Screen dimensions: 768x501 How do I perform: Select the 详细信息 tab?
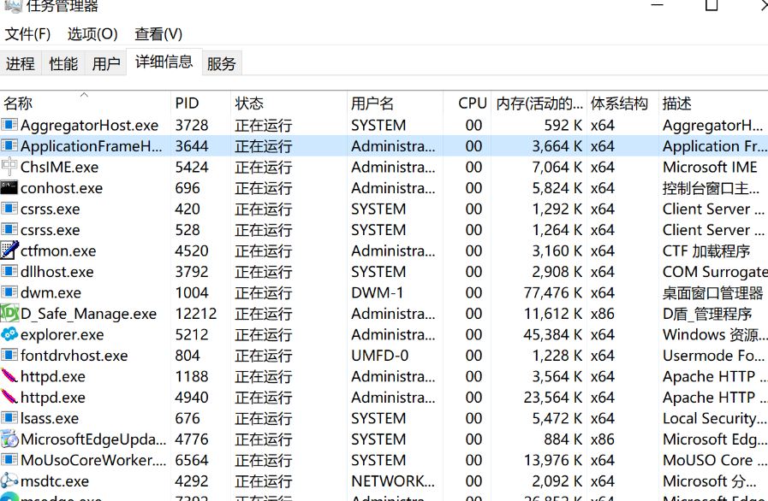164,62
